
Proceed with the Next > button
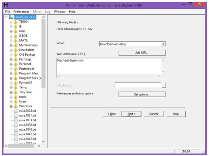pos(132,114)
